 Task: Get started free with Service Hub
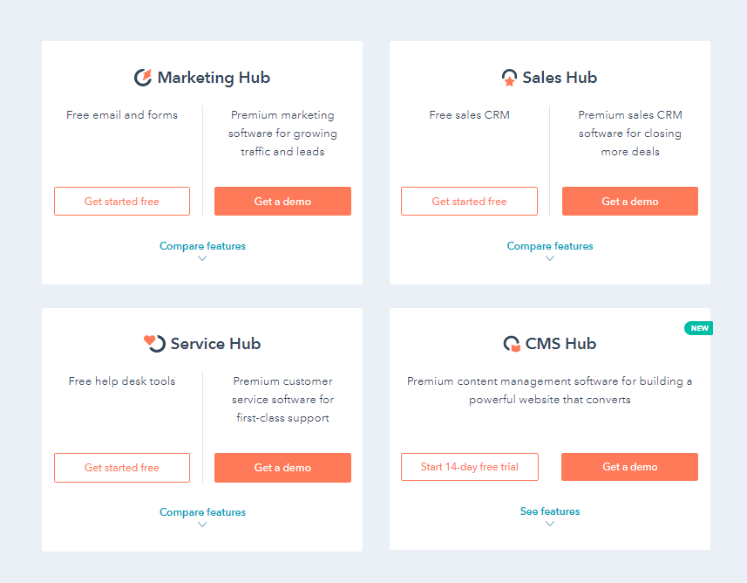point(122,468)
